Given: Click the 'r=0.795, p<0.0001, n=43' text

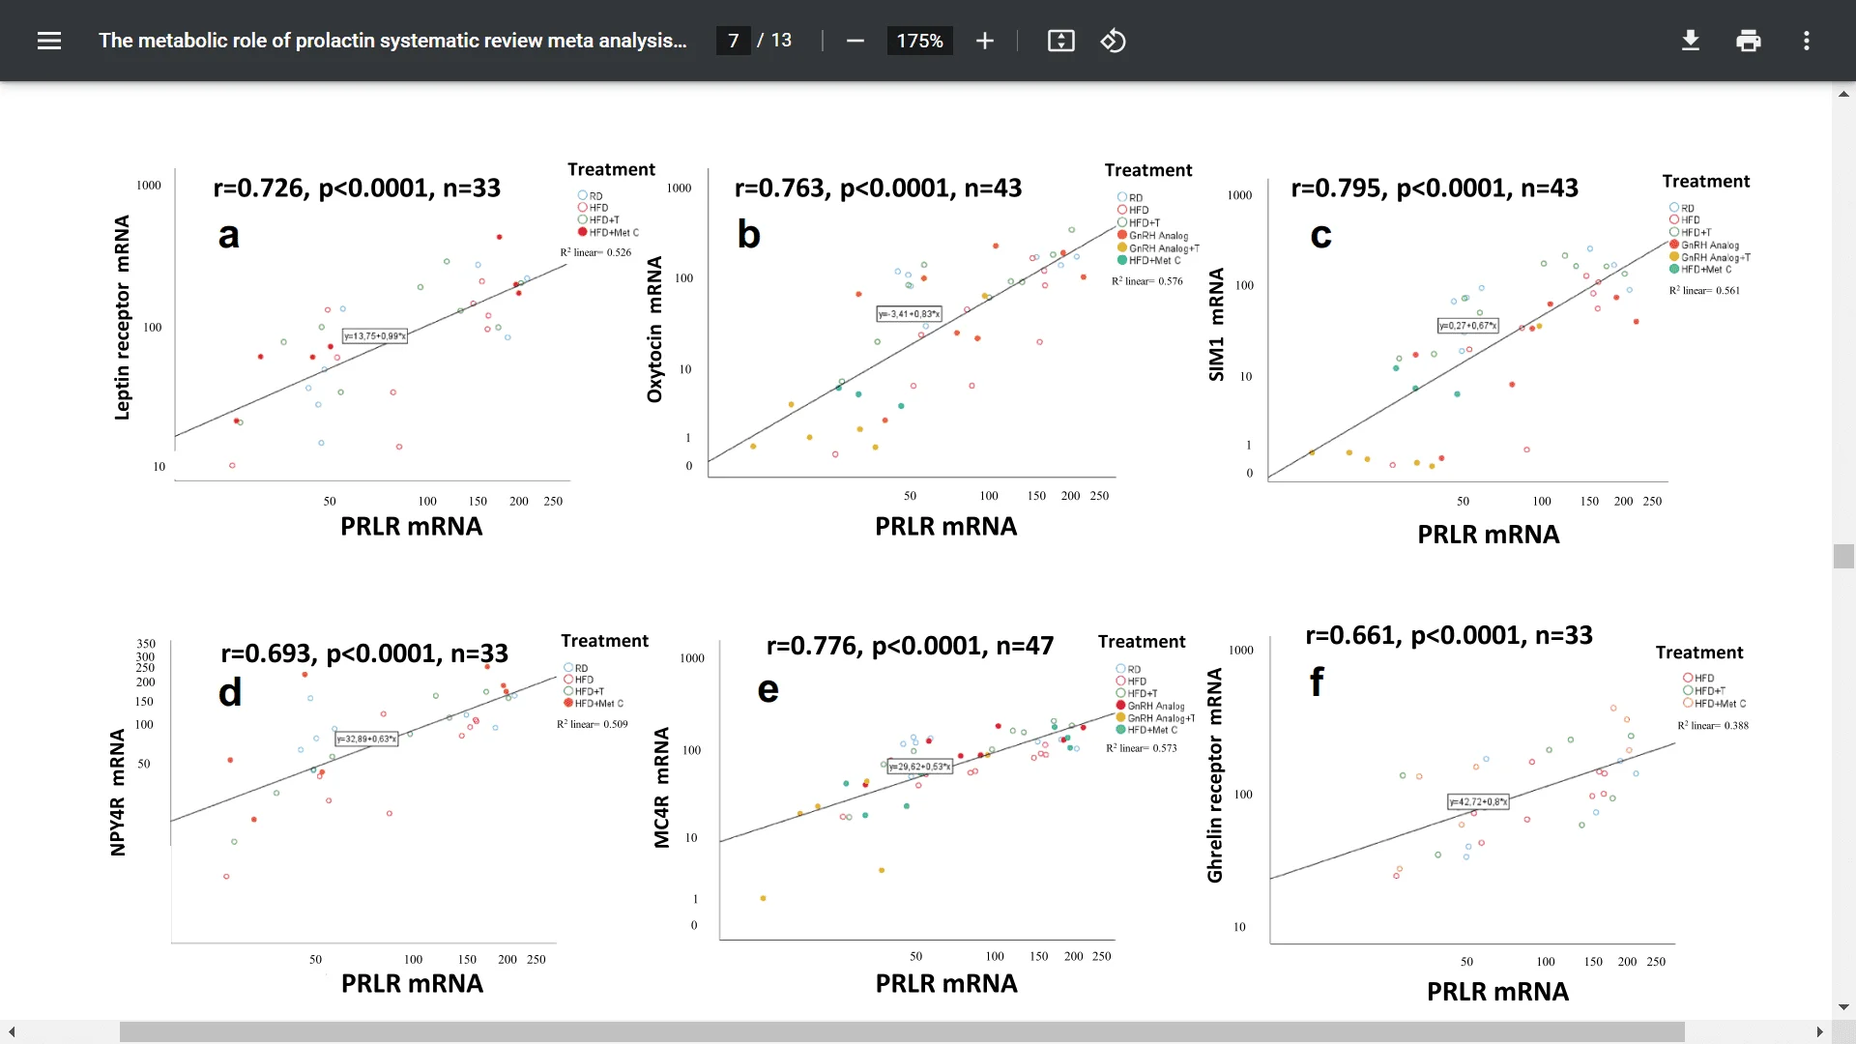Looking at the screenshot, I should [1435, 188].
